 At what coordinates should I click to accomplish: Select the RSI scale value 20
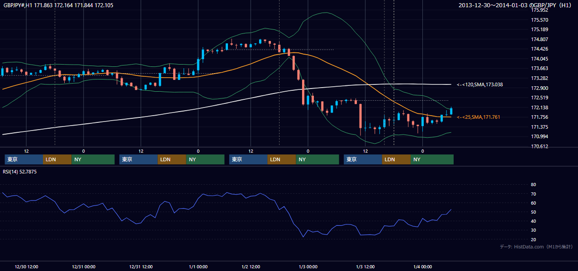click(533, 239)
